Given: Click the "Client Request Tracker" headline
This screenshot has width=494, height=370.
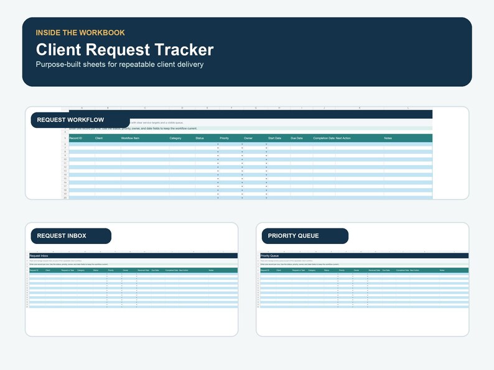Looking at the screenshot, I should 125,50.
